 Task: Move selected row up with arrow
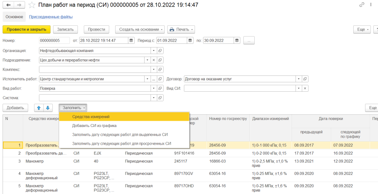39,107
